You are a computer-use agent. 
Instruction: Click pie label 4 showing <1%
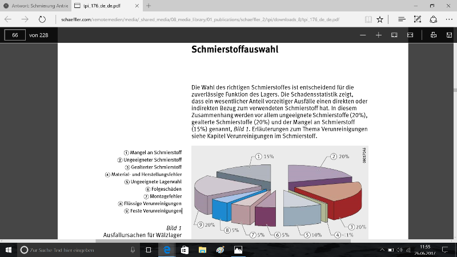[344, 235]
